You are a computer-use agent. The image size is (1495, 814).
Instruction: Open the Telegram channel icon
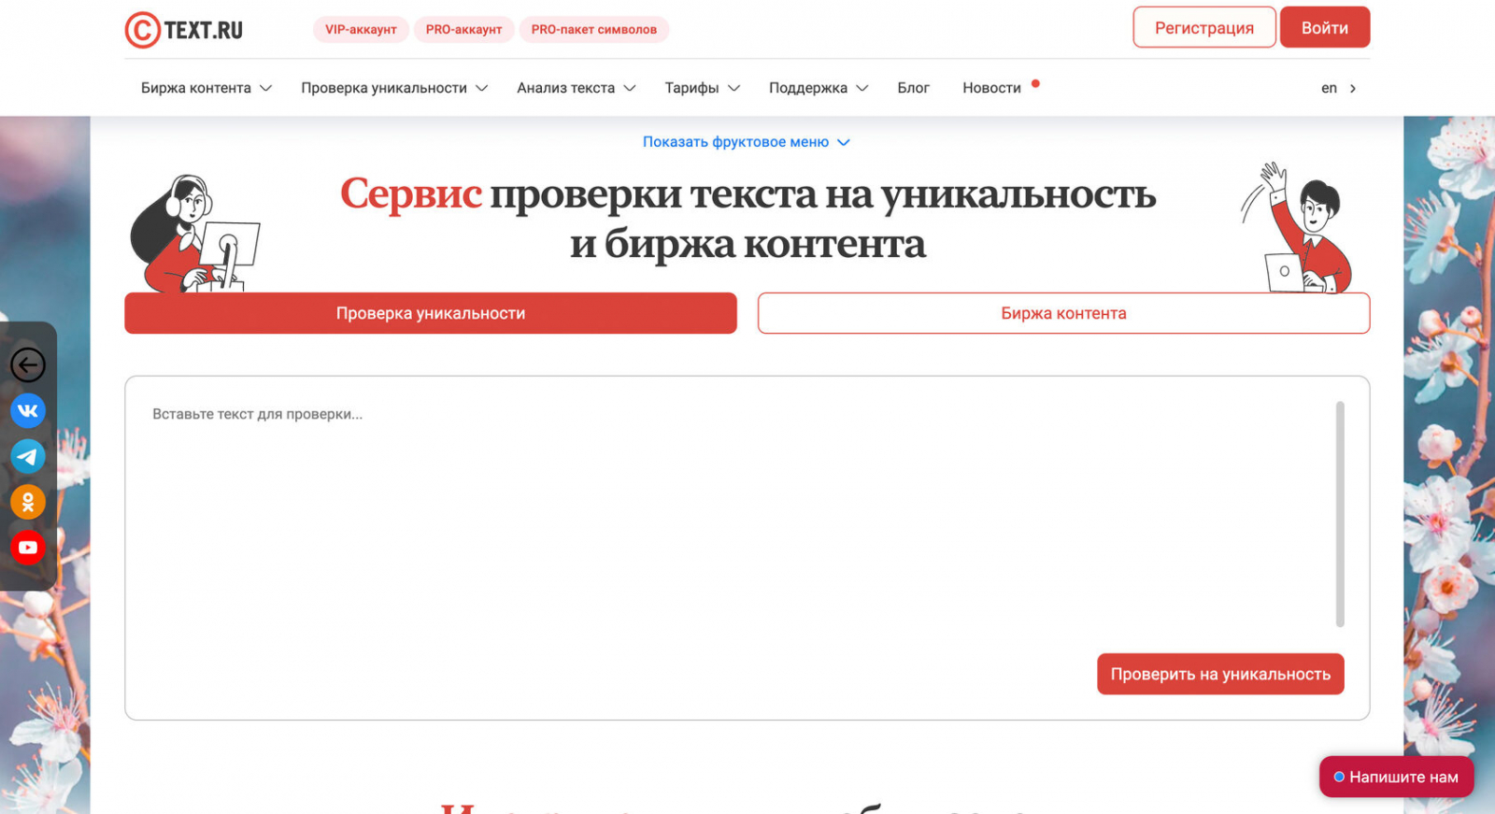point(28,456)
